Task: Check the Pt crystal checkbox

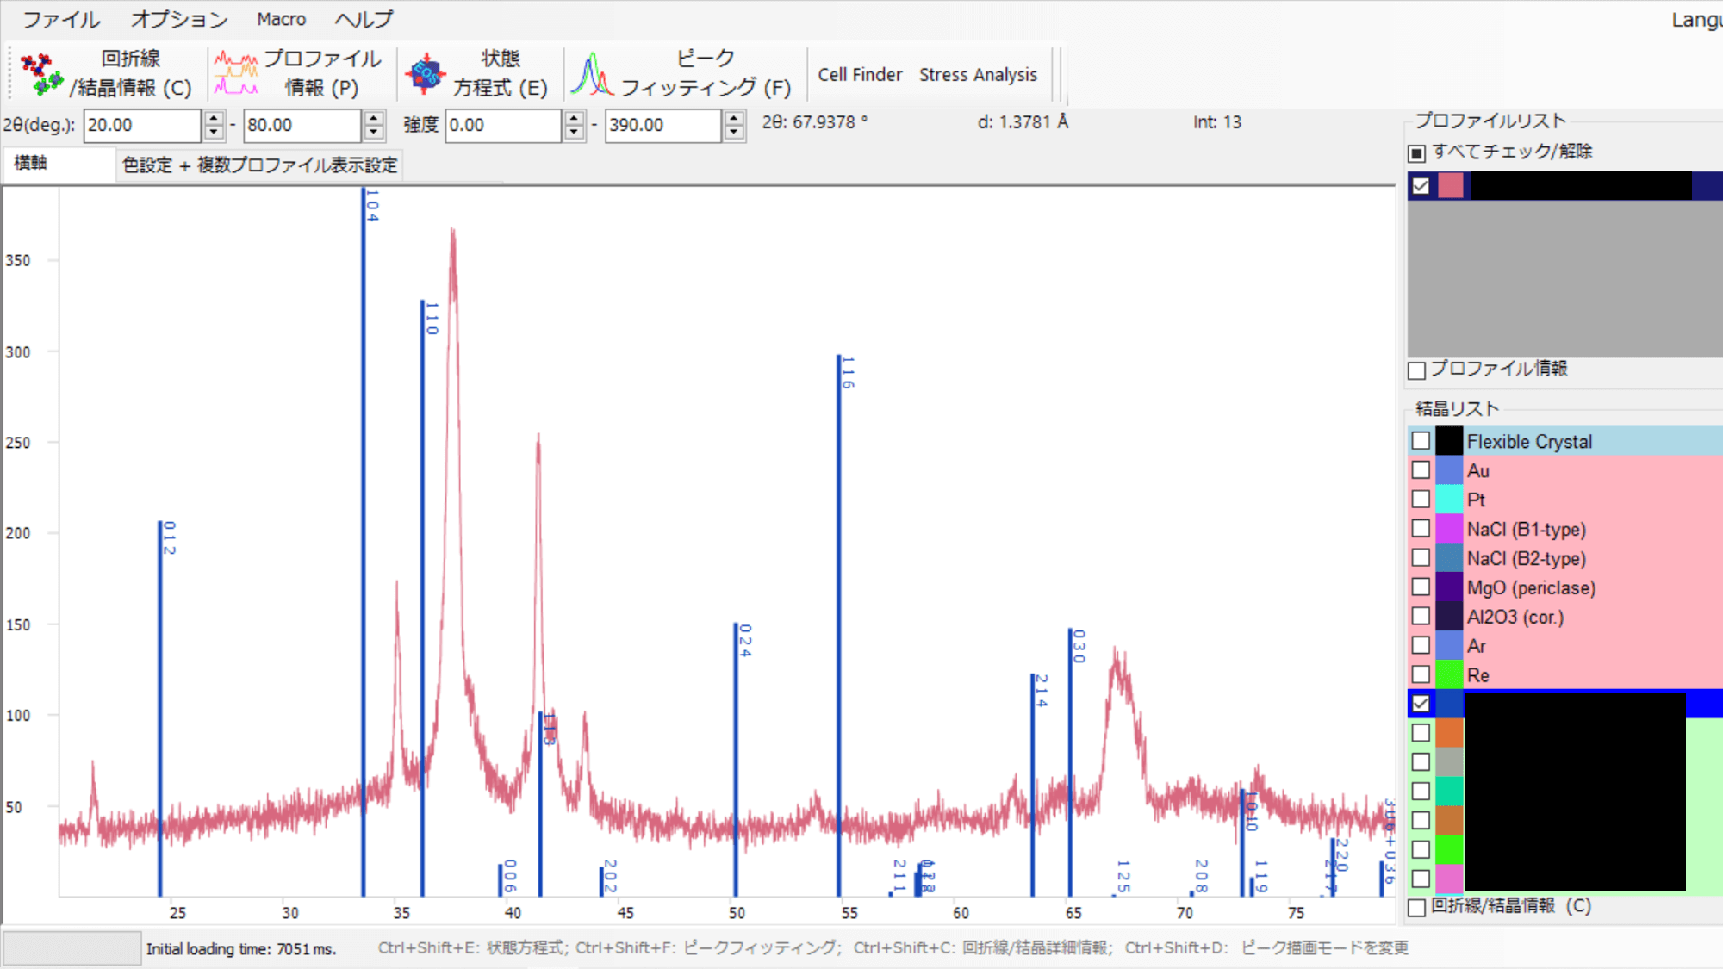Action: tap(1421, 500)
